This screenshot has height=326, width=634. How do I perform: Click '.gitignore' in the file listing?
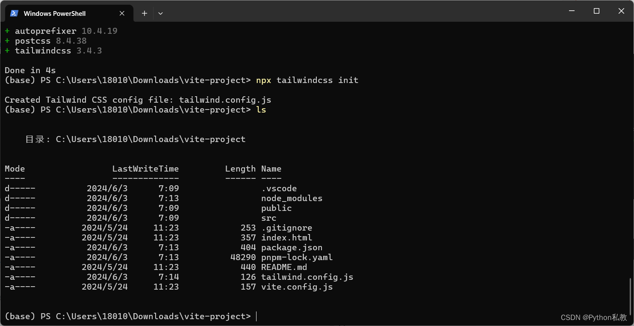click(286, 228)
